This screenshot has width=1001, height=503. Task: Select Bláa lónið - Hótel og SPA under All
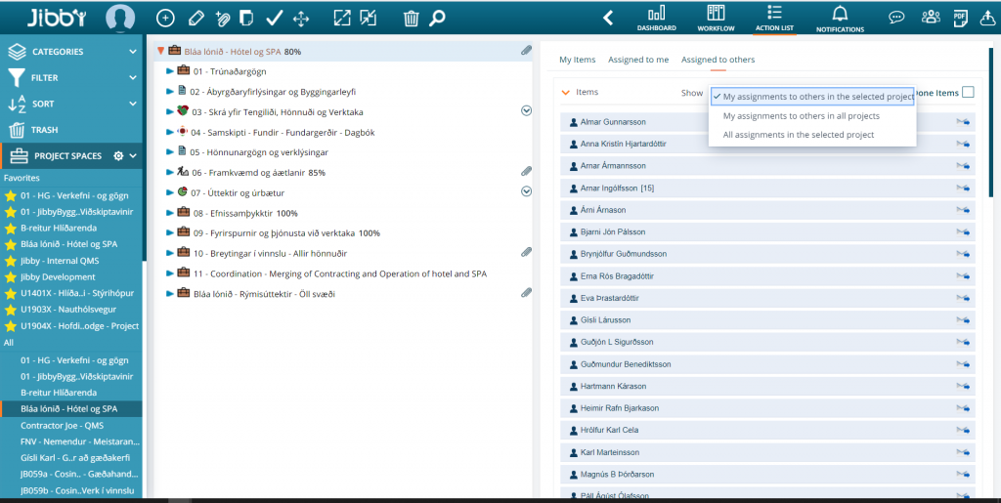(x=71, y=408)
